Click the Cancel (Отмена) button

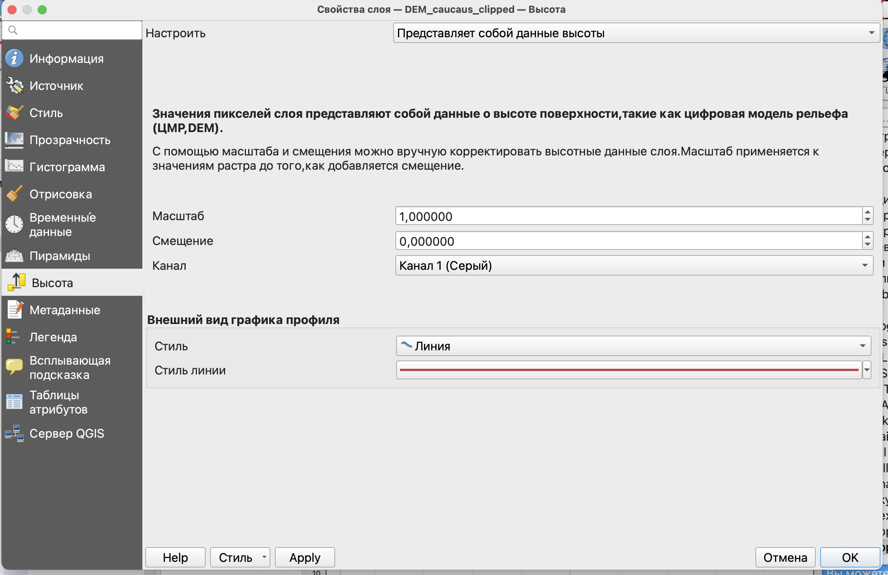(785, 557)
